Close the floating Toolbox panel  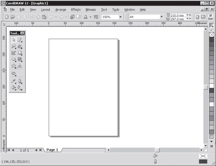[22, 33]
